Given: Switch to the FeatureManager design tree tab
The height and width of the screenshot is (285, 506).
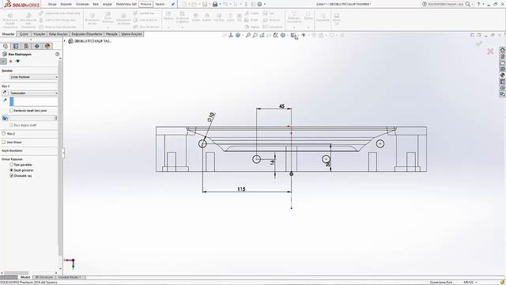Looking at the screenshot, I should tap(6, 46).
